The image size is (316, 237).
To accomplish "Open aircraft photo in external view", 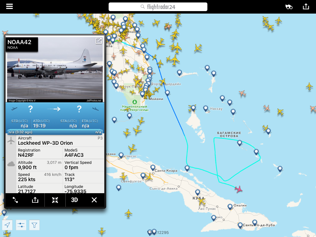I will coord(99,41).
